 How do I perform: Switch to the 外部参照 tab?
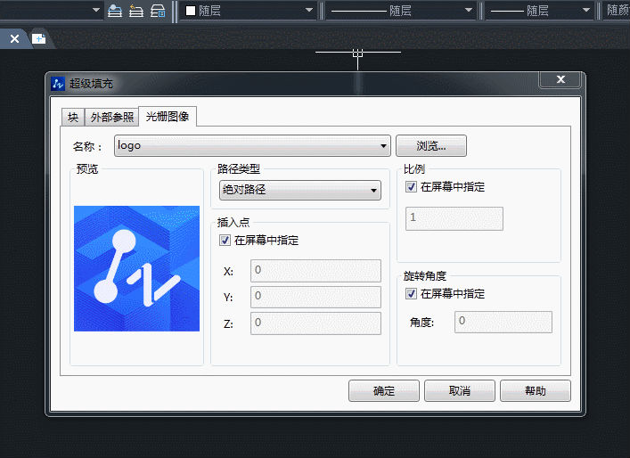click(112, 117)
